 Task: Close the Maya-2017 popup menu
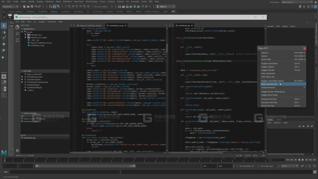coord(305,48)
